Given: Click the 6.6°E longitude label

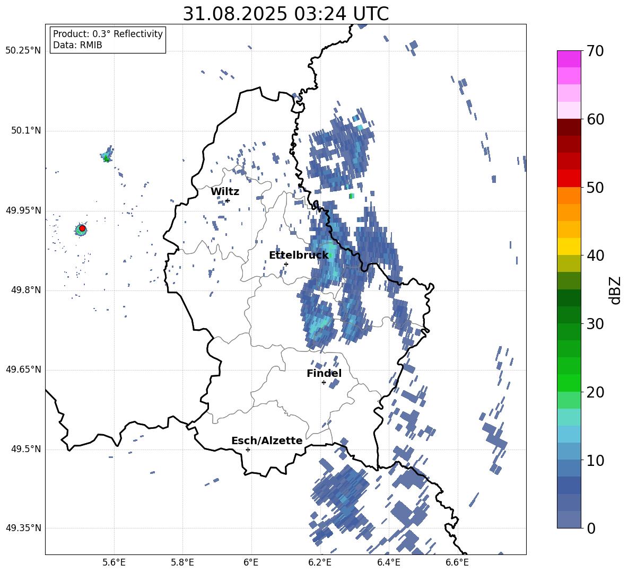Looking at the screenshot, I should point(457,562).
